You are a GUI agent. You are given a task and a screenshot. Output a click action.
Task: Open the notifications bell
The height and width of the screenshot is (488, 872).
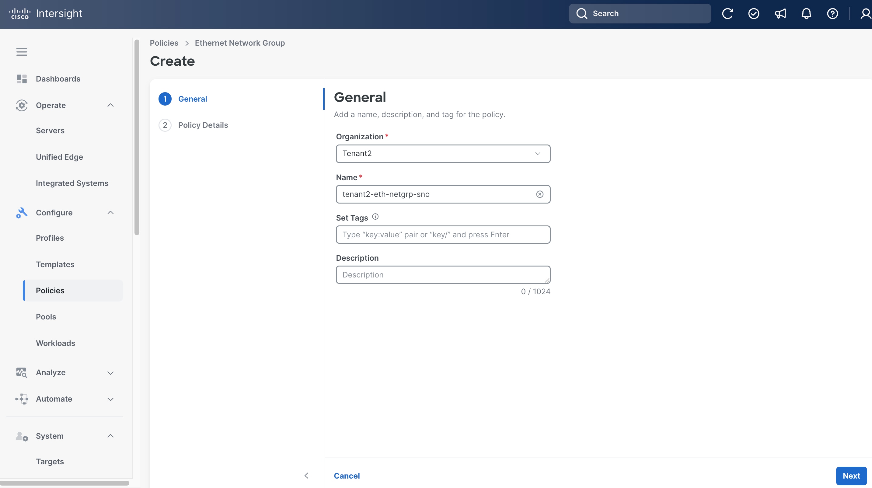click(806, 13)
